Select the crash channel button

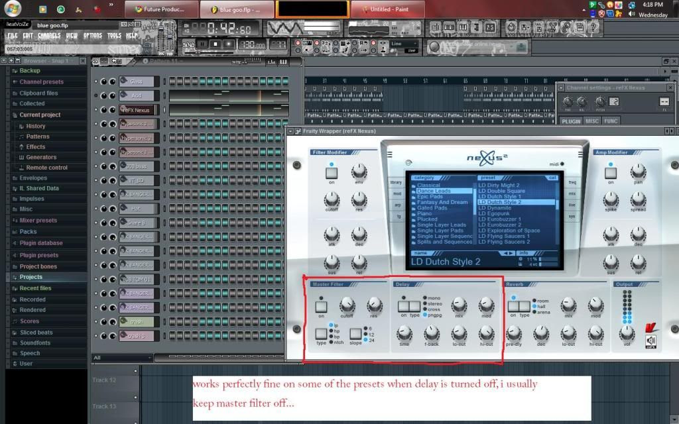(137, 321)
